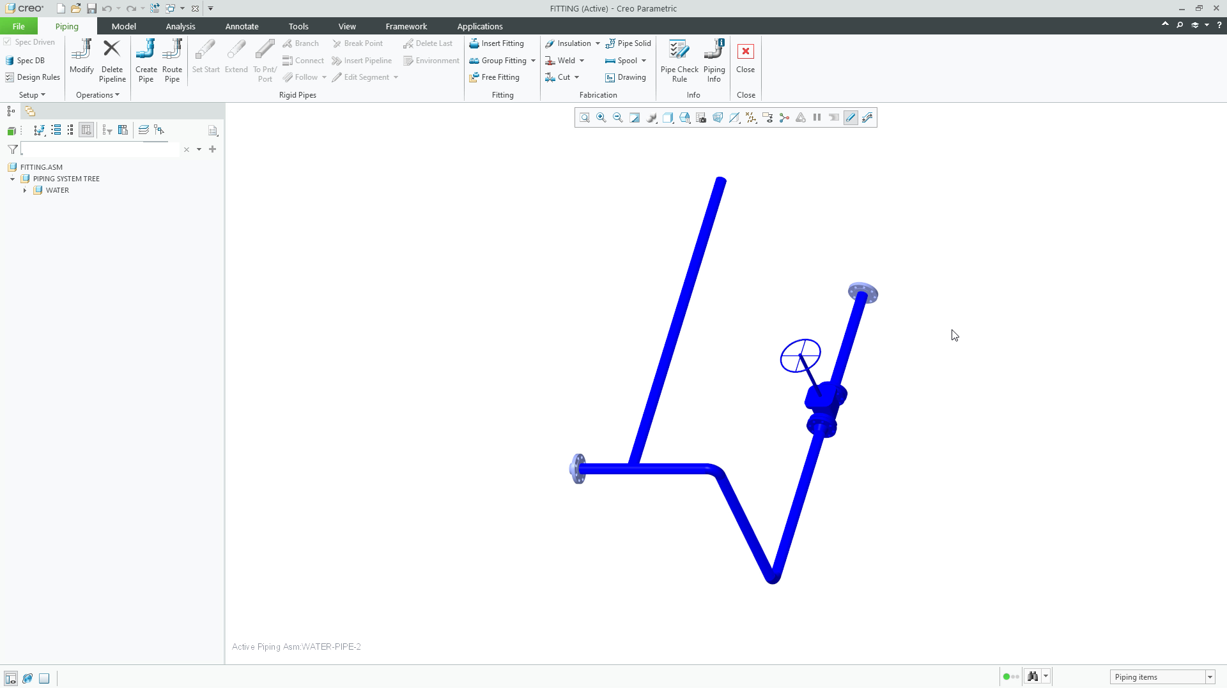Click the Set Start button
This screenshot has width=1227, height=688.
coord(205,61)
